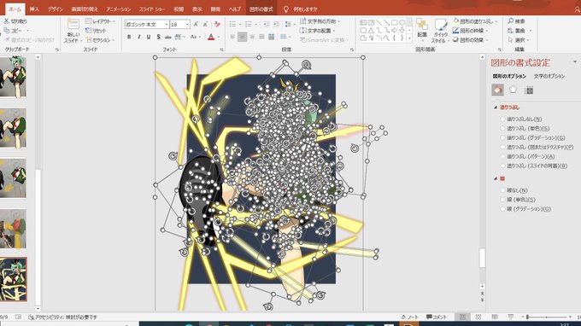
Task: Select the highlighted current slide thumbnail
Action: click(14, 279)
